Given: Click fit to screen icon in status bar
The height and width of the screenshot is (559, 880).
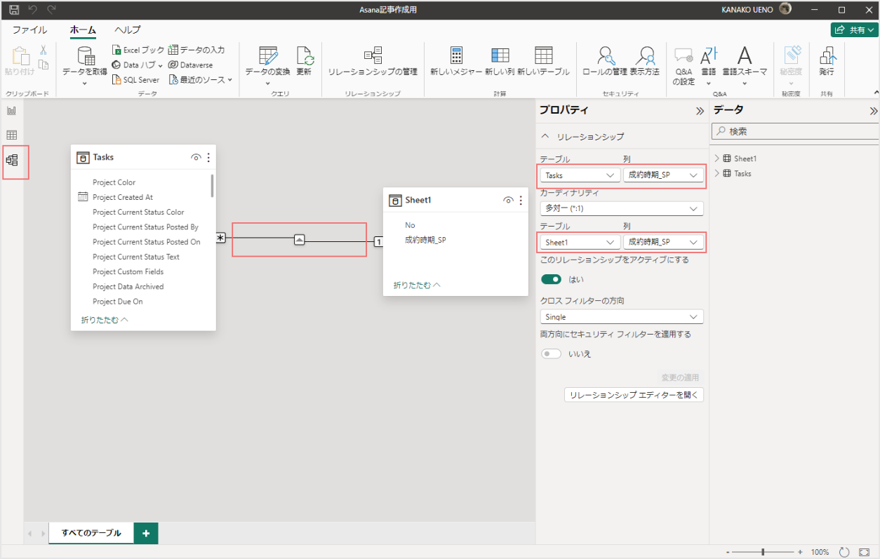Looking at the screenshot, I should 864,552.
